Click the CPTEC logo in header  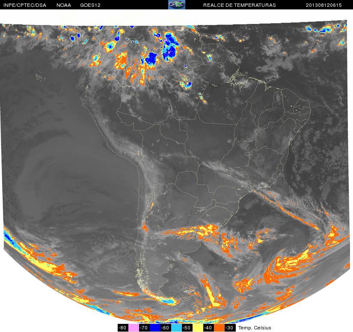177,5
